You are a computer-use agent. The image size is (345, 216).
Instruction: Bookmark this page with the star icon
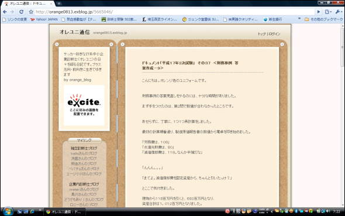tap(31, 12)
